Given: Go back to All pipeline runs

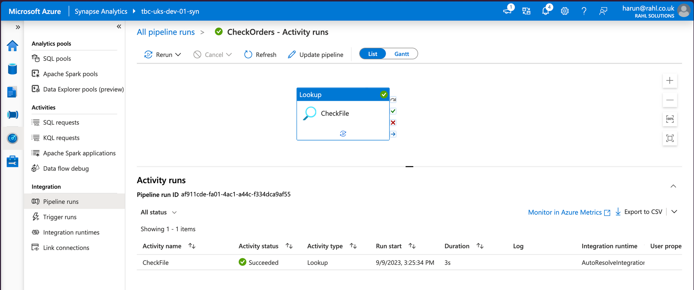Looking at the screenshot, I should point(166,32).
